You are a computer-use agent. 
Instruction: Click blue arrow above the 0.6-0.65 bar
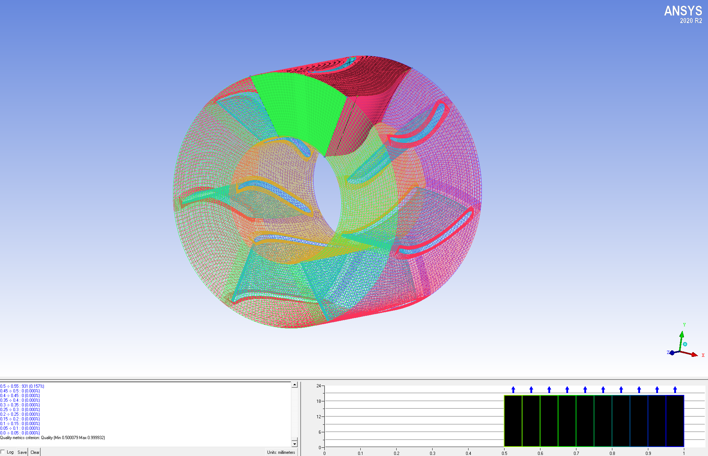click(549, 390)
